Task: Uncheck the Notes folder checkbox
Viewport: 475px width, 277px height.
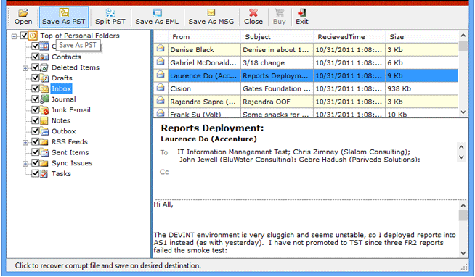Action: (35, 120)
